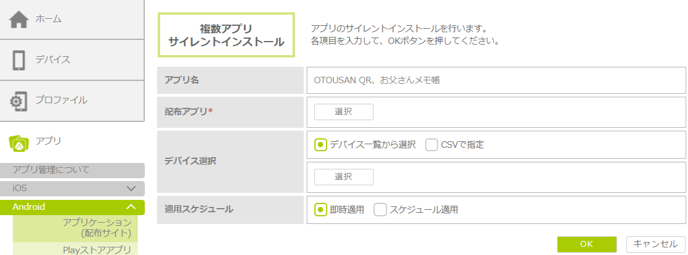Image resolution: width=688 pixels, height=255 pixels.
Task: Choose the 即時適用 radio button
Action: [320, 209]
